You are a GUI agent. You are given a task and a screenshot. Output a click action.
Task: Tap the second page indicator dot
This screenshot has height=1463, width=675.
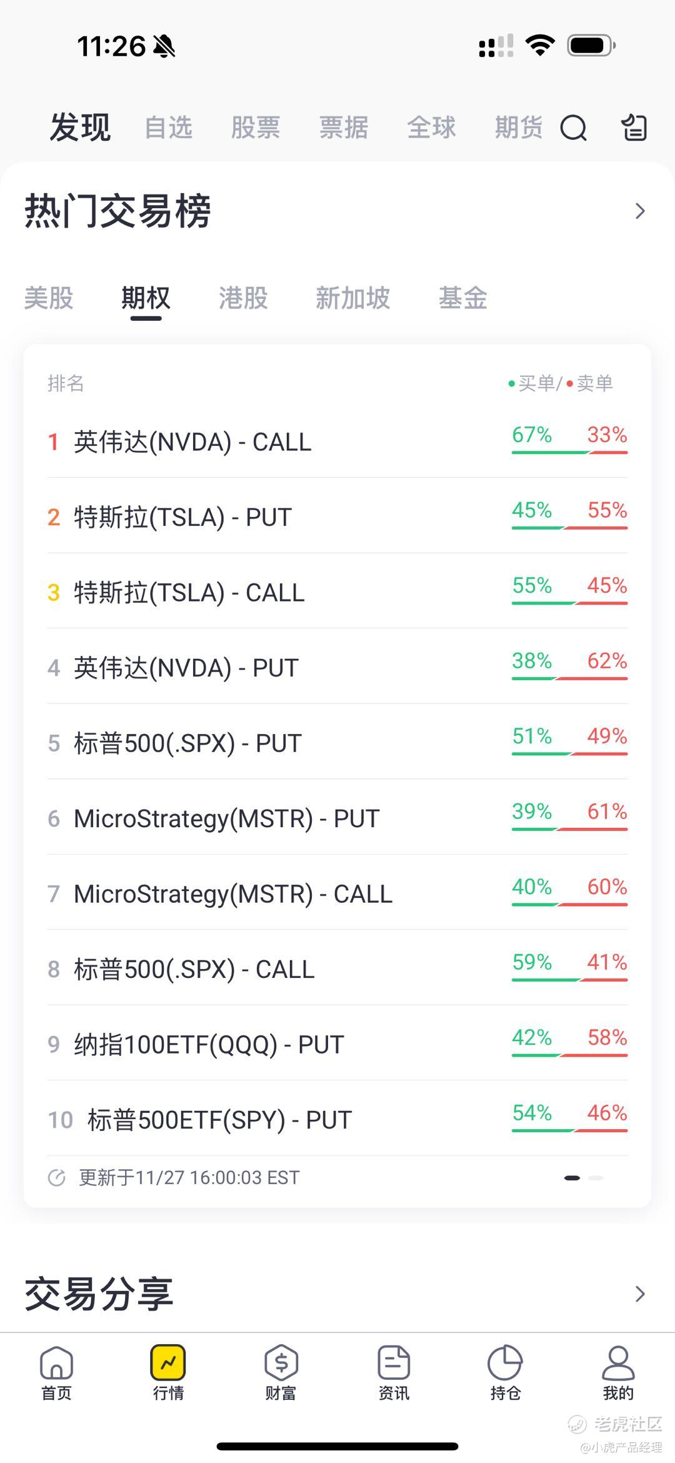pos(596,1178)
